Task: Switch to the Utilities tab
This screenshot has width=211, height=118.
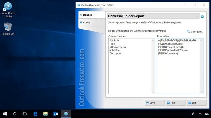Action: tap(92, 15)
